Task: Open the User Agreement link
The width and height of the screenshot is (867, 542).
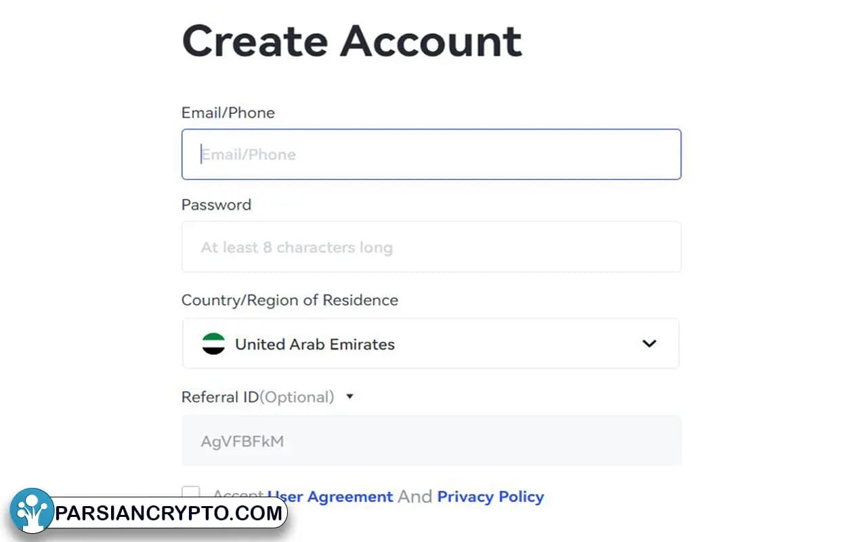Action: coord(330,497)
